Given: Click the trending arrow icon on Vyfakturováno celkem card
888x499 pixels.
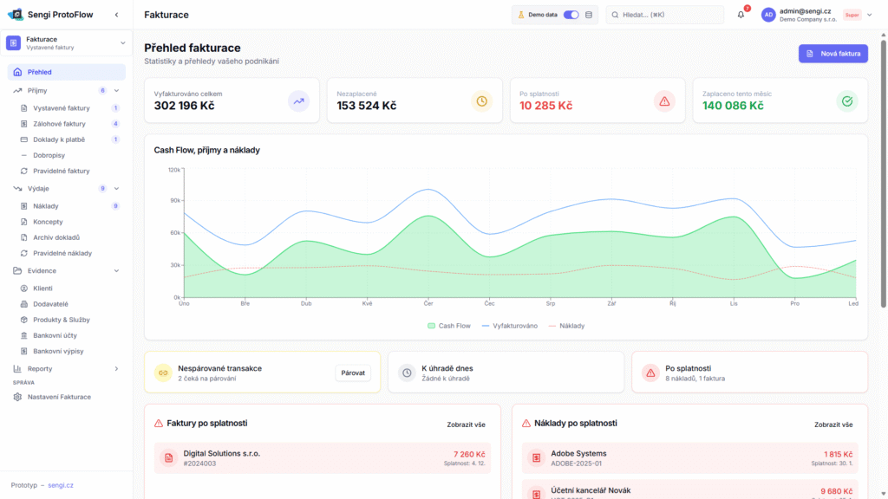Looking at the screenshot, I should click(x=299, y=100).
